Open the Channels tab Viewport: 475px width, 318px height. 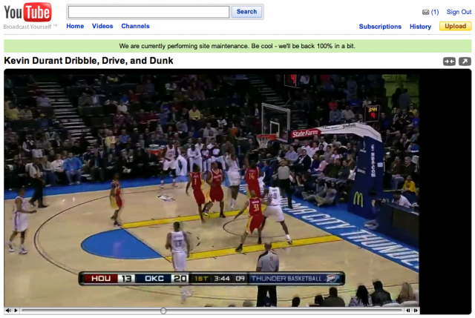(135, 26)
